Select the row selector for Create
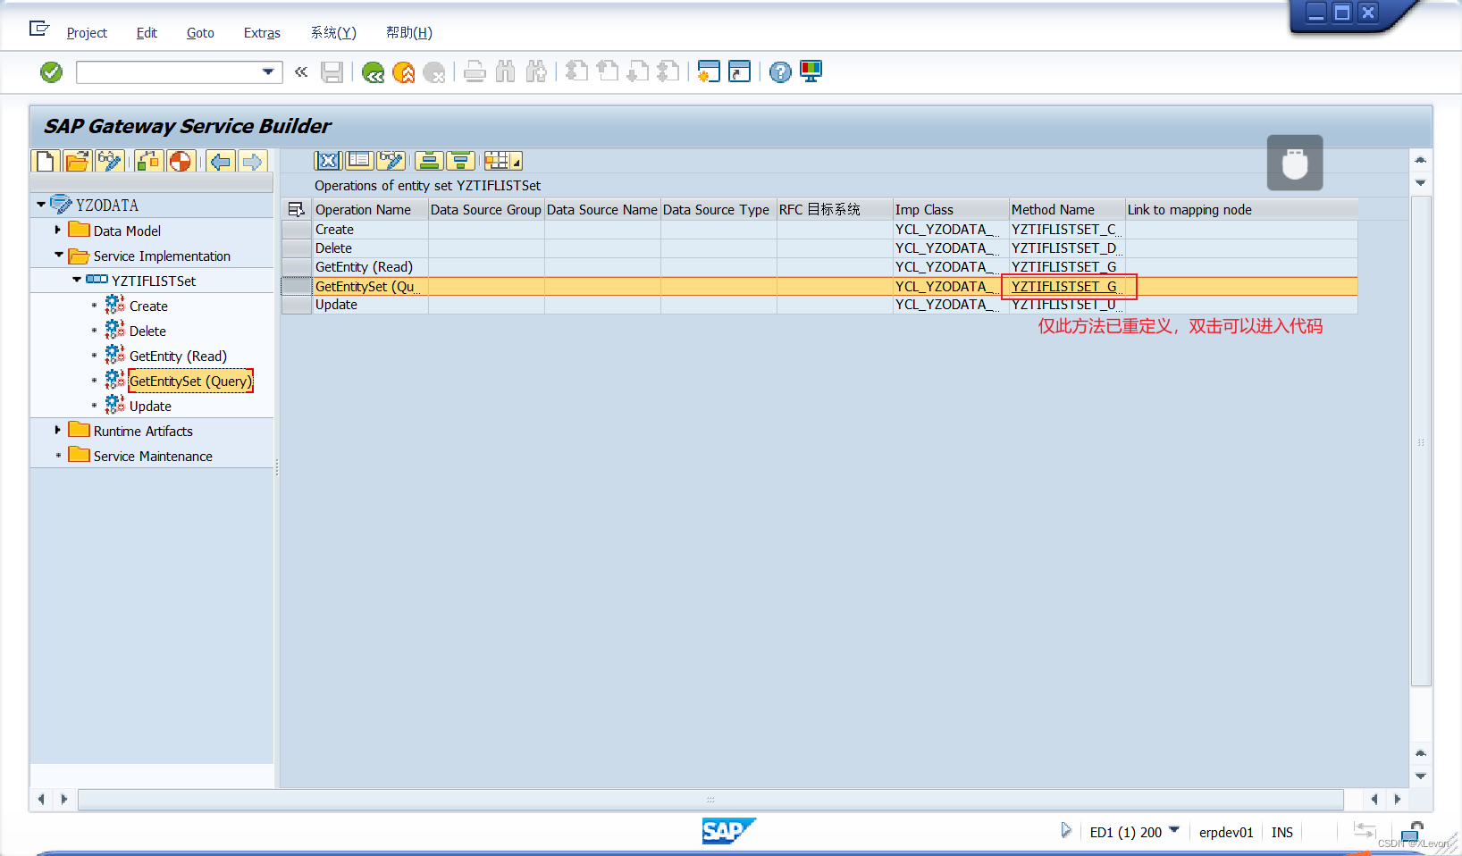1462x856 pixels. (x=297, y=230)
